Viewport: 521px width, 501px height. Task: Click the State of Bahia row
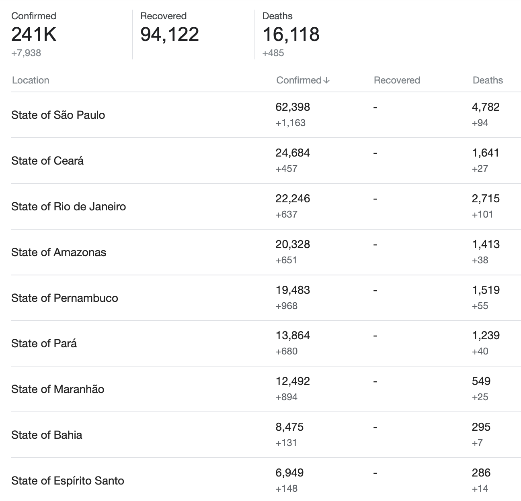pyautogui.click(x=47, y=435)
